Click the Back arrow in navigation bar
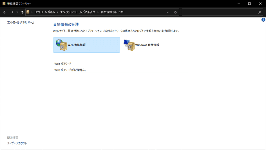Viewport: 266px width, 150px height. click(5, 12)
